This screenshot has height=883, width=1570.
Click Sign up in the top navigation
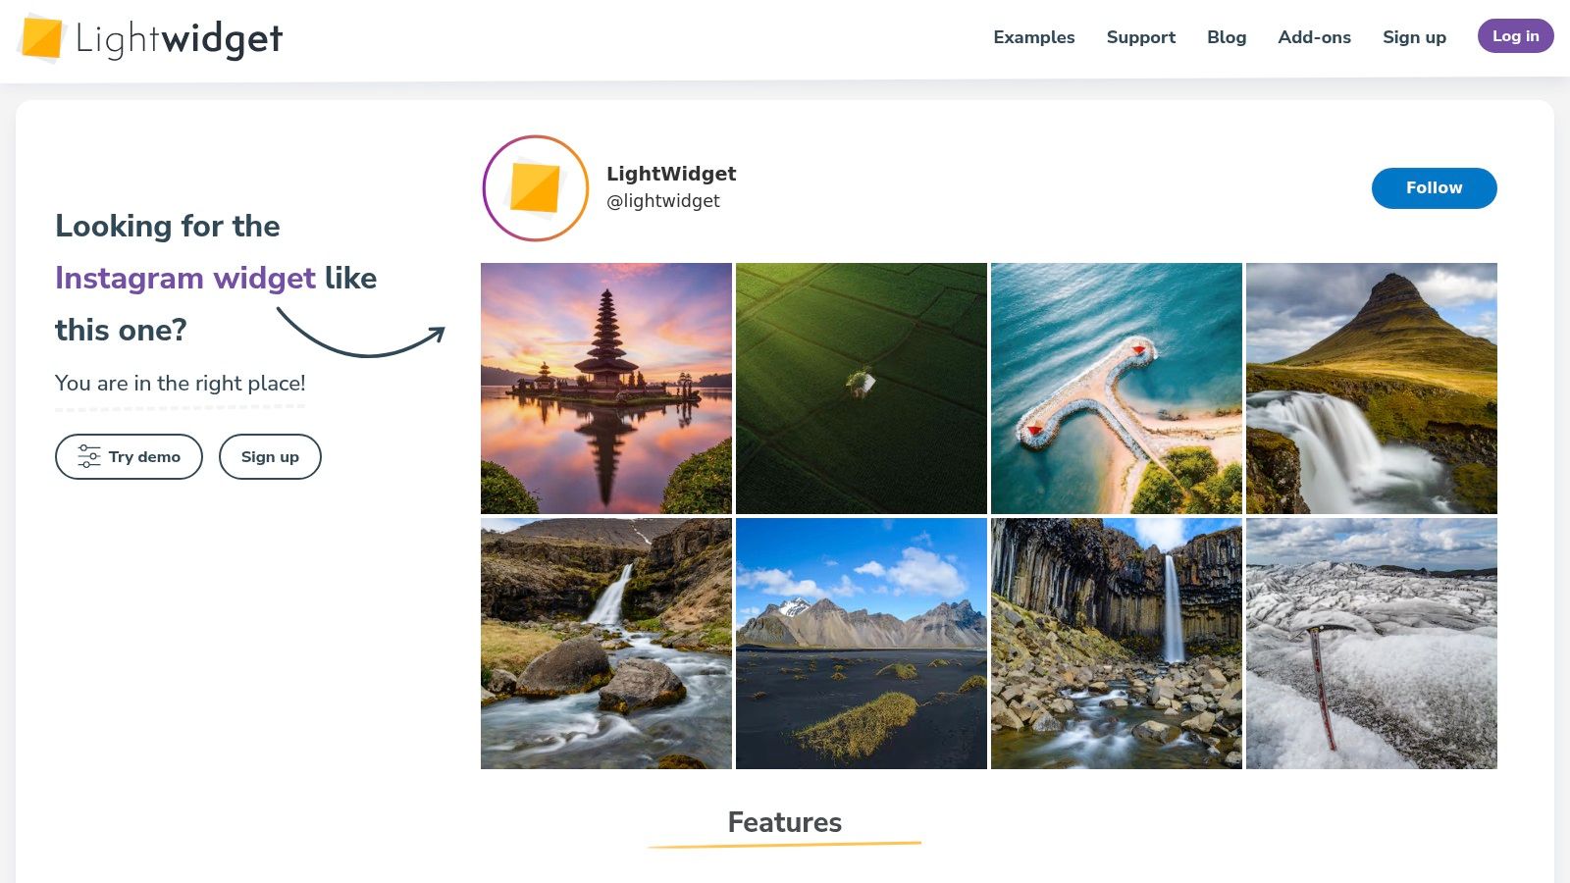click(x=1415, y=37)
